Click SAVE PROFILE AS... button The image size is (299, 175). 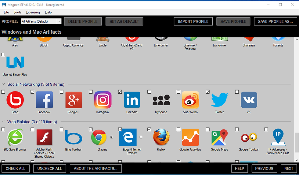tap(276, 21)
